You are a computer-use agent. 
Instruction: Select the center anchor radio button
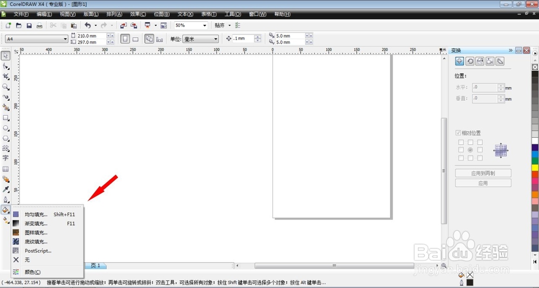click(x=470, y=150)
